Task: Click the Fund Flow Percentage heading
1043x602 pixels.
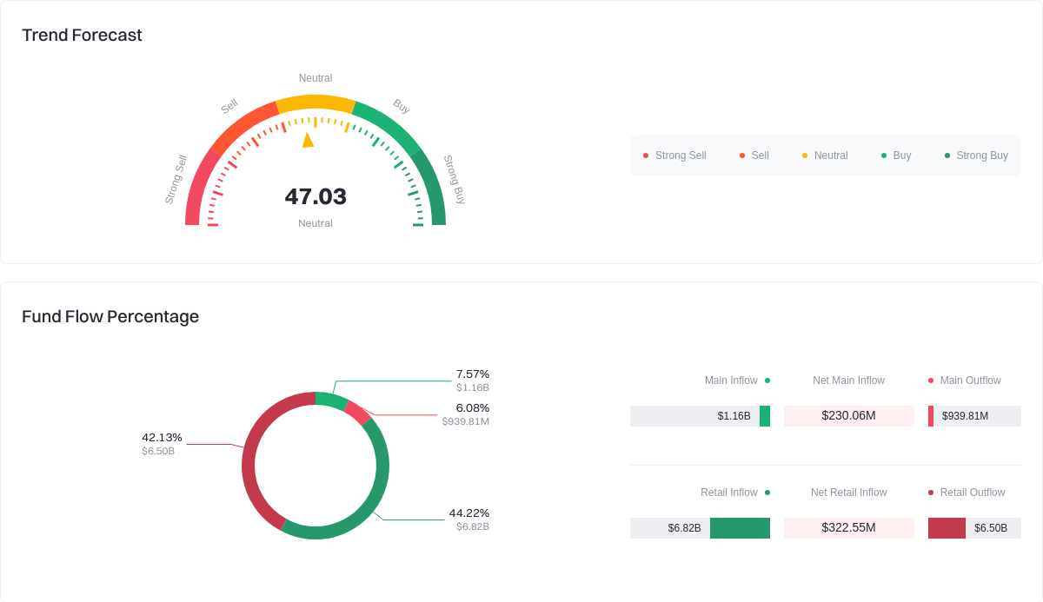Action: coord(110,316)
